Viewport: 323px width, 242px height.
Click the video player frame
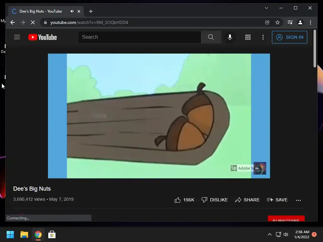click(159, 116)
